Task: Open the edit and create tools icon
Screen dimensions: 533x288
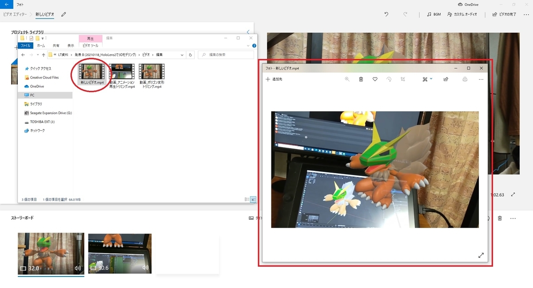Action: 425,79
